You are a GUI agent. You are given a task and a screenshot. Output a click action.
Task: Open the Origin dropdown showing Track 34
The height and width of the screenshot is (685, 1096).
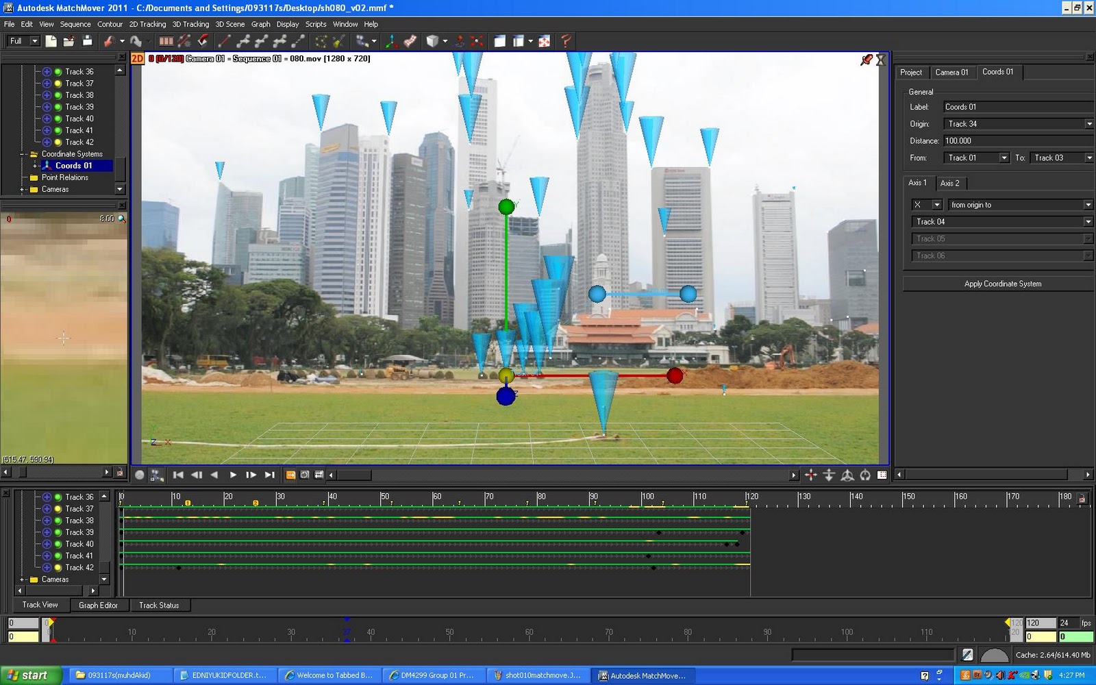tap(1089, 124)
